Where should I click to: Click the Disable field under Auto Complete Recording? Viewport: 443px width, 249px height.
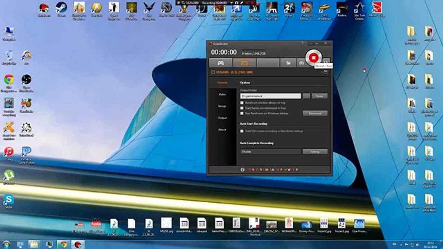(x=270, y=151)
